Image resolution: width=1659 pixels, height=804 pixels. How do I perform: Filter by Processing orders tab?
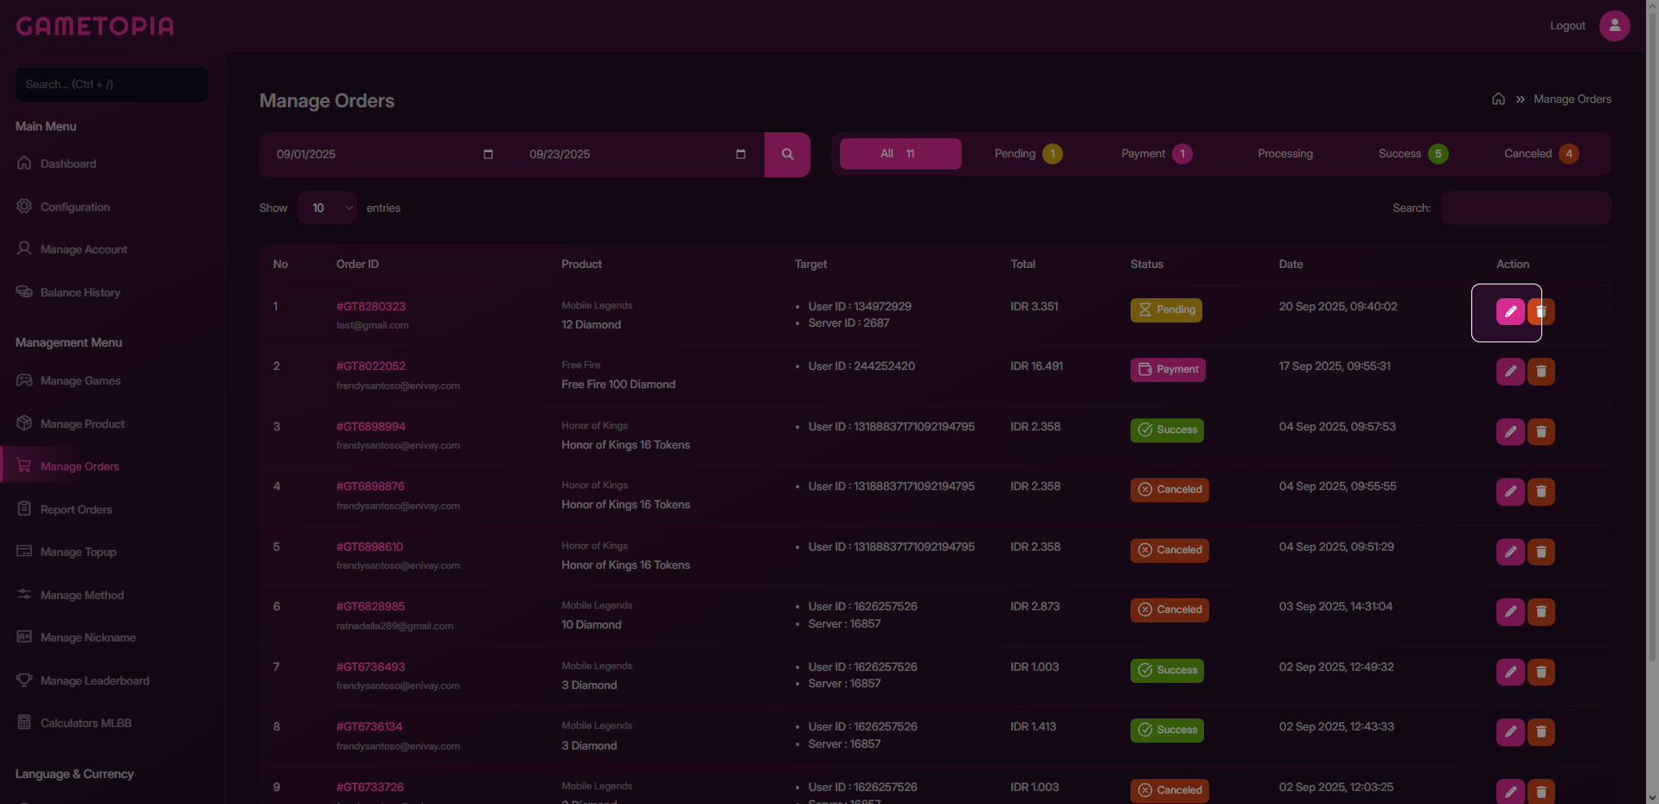[x=1285, y=154]
